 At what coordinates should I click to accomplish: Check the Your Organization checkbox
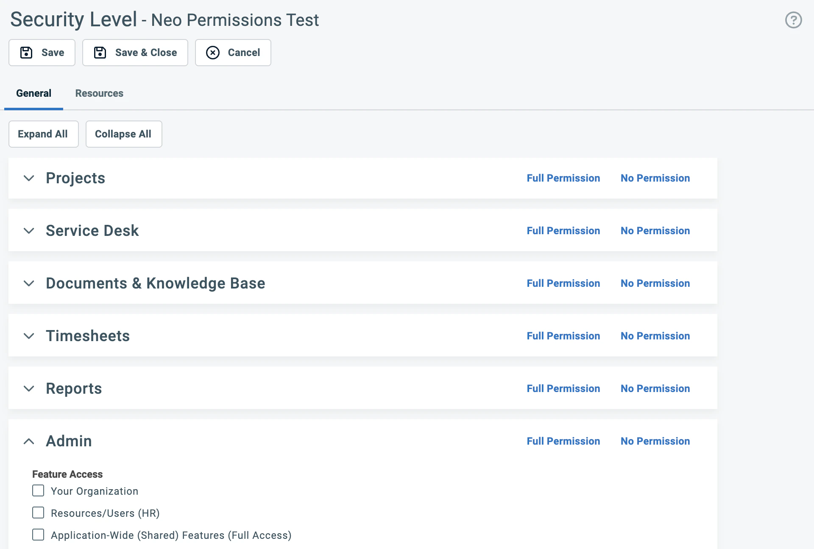click(38, 491)
